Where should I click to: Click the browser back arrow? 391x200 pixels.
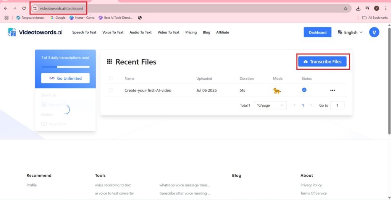(x=5, y=8)
